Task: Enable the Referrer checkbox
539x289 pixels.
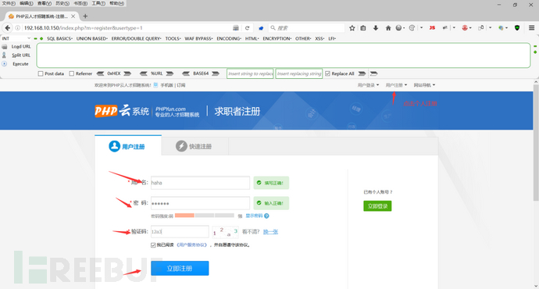Action: pyautogui.click(x=72, y=73)
